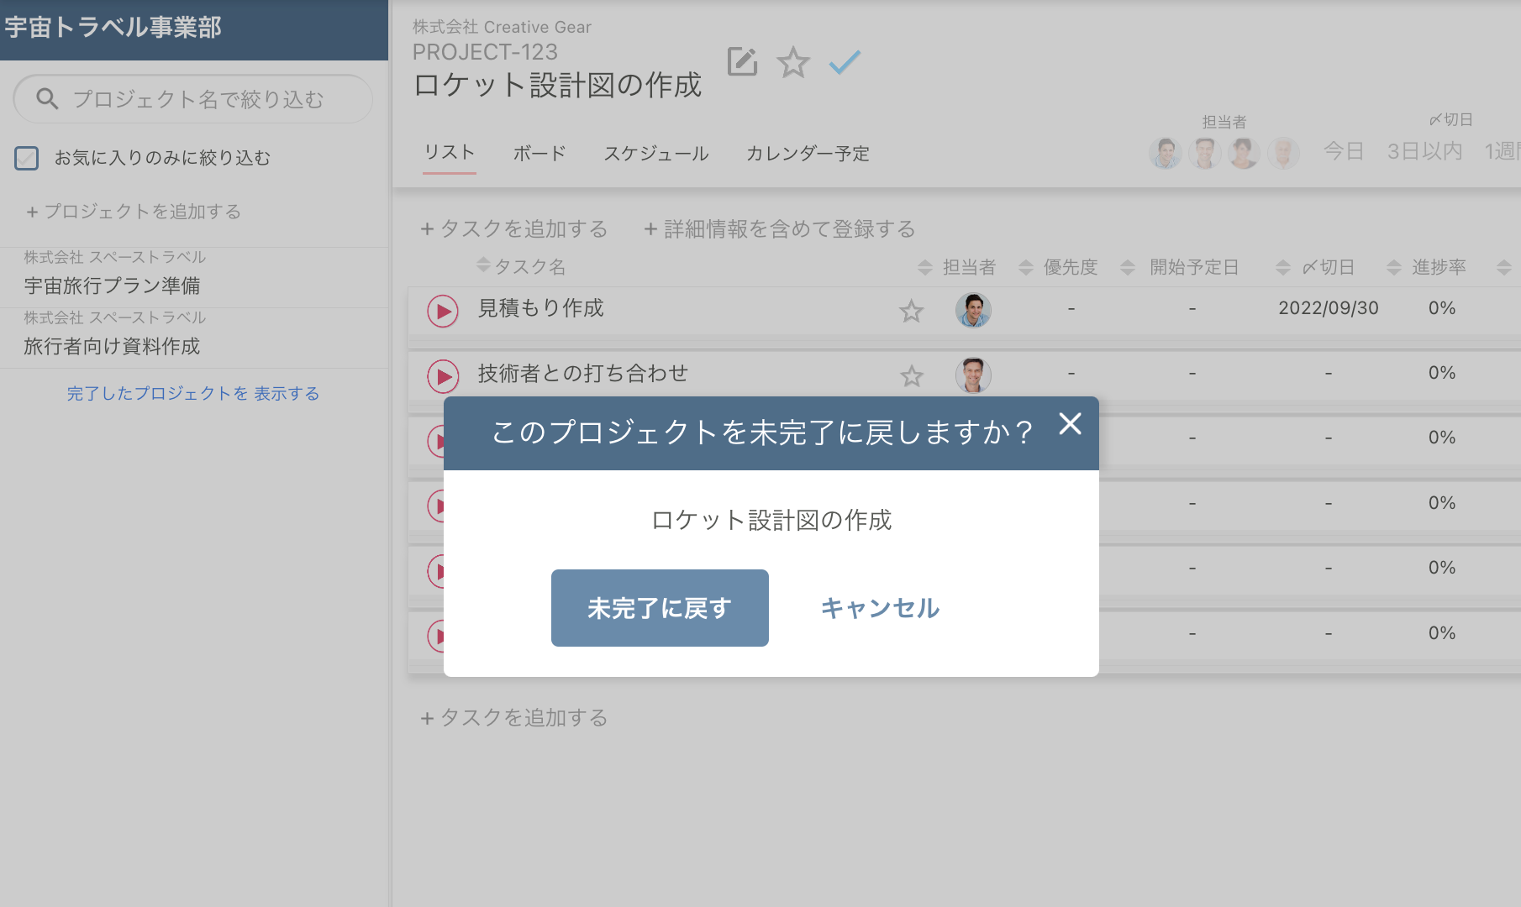1521x907 pixels.
Task: Click the blue checkmark icon near the project name
Action: coord(845,61)
